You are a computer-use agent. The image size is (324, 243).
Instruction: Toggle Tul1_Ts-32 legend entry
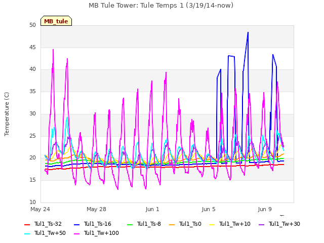click(x=43, y=224)
